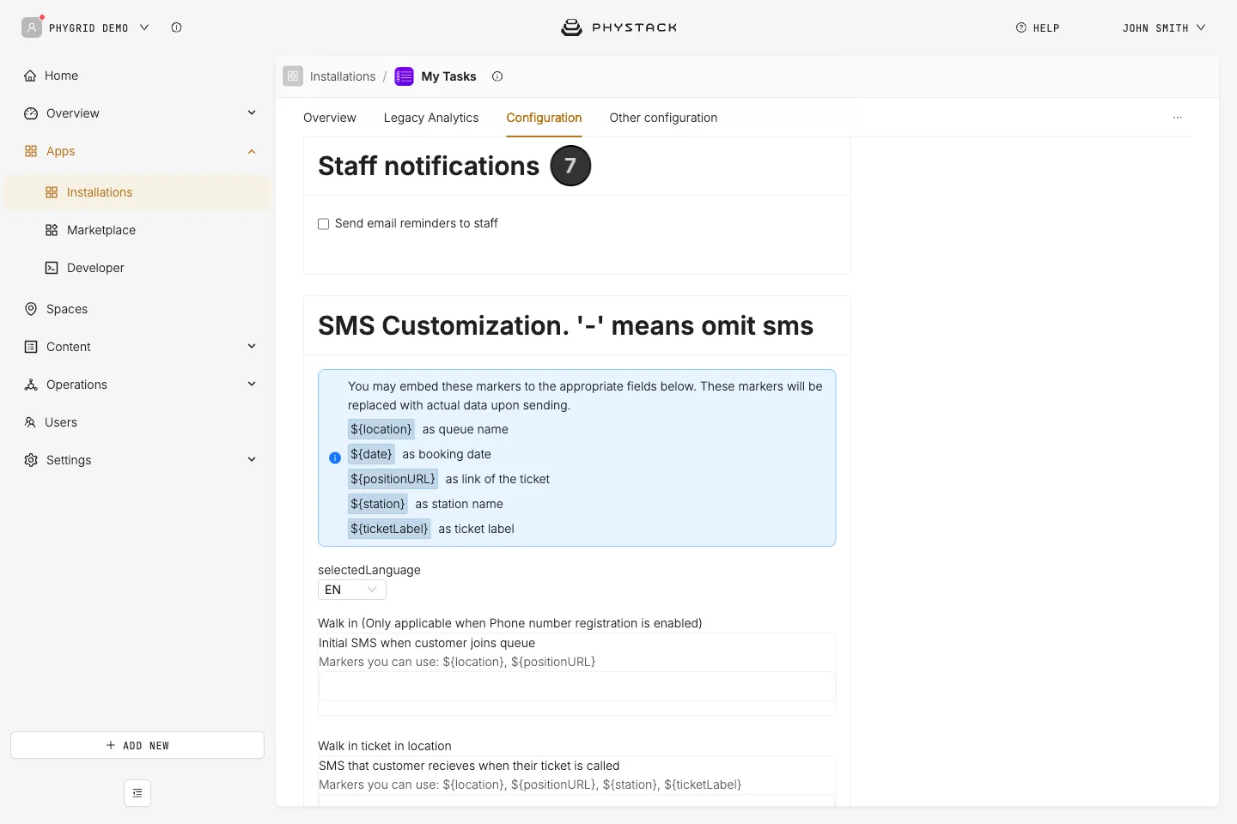Click the Phygrid Demo tenant avatar icon
Screen dimensions: 1237x824
[x=32, y=27]
